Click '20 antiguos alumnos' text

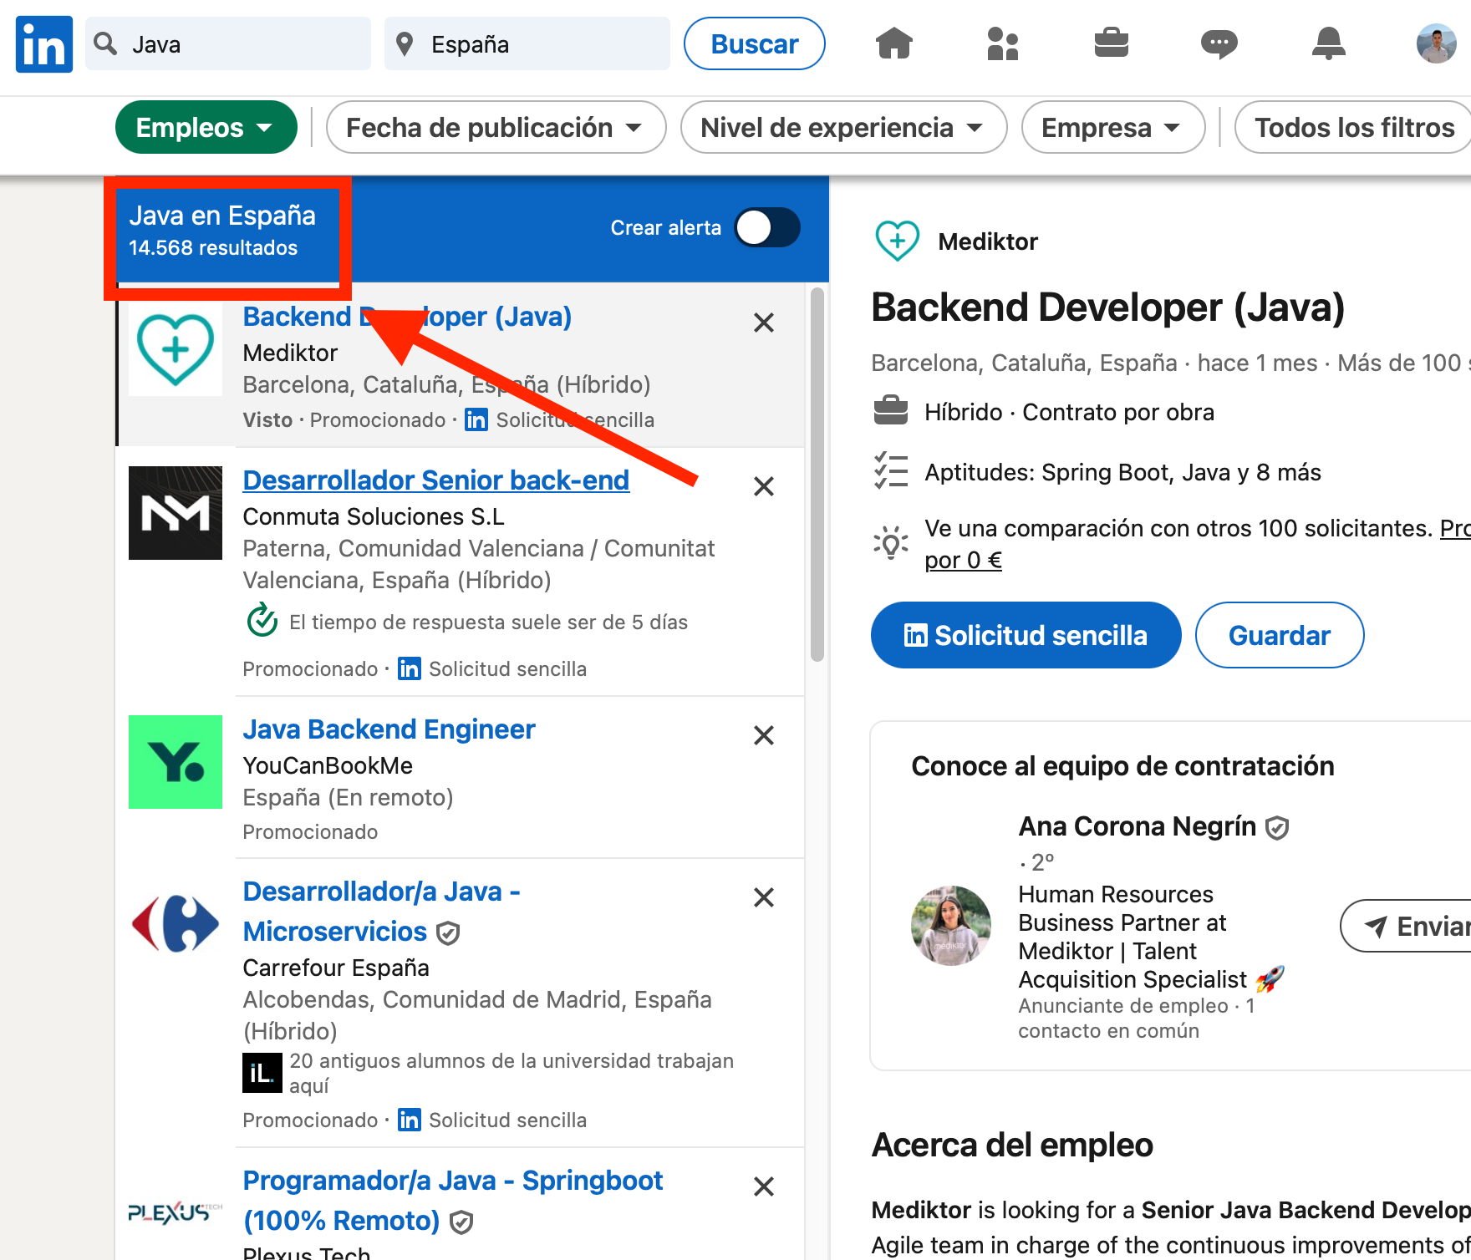pyautogui.click(x=512, y=1073)
